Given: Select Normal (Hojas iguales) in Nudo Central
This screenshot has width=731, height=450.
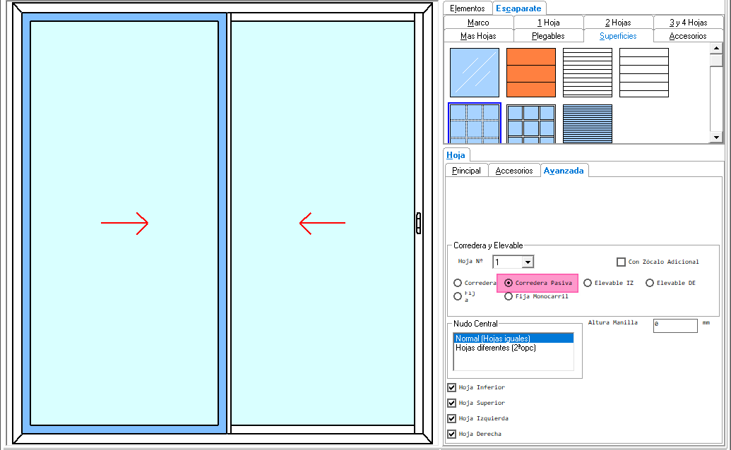Looking at the screenshot, I should [513, 339].
